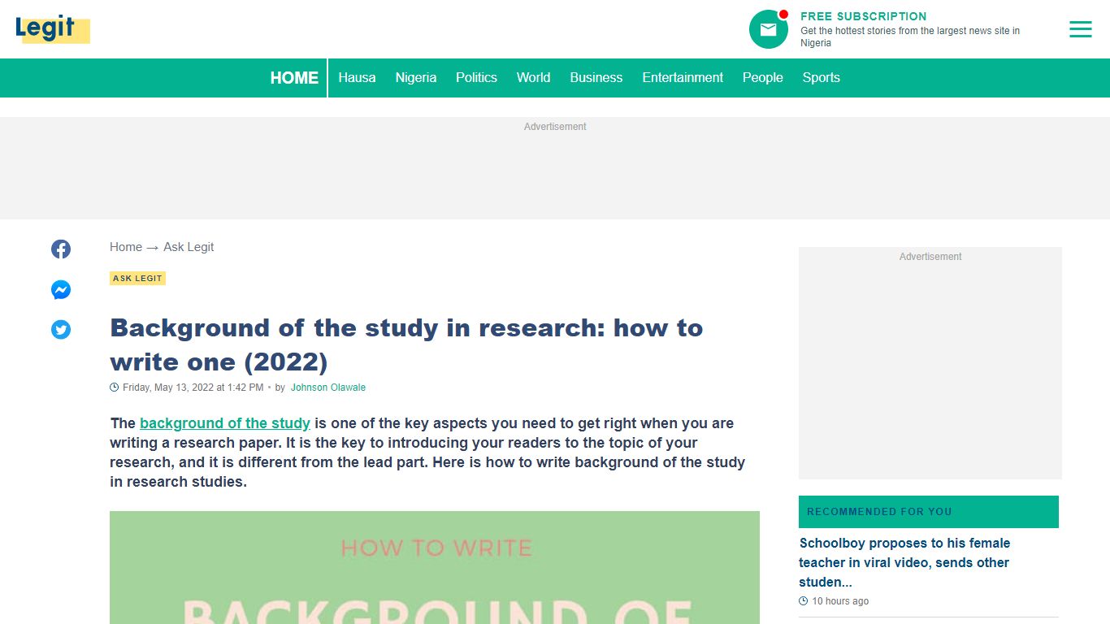Image resolution: width=1110 pixels, height=624 pixels.
Task: Follow 'background of the study' link
Action: pos(225,423)
